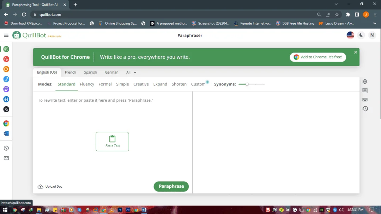Select Custom paraphrase mode
Viewport: 381px width, 214px height.
click(x=198, y=84)
